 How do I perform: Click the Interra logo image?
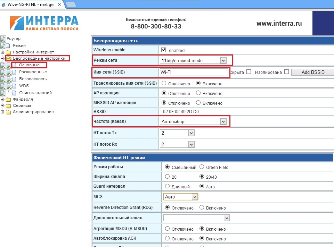44,23
